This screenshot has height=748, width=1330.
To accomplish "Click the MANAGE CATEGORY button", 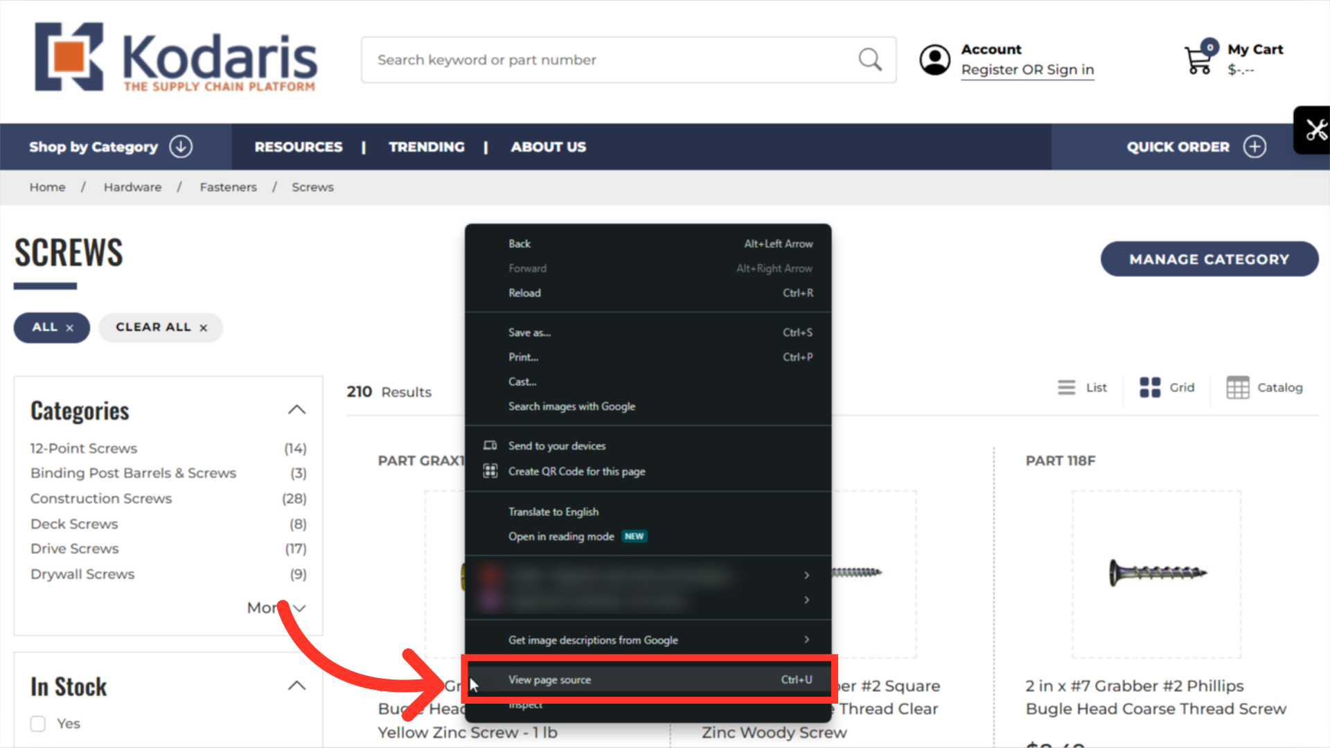I will pos(1209,259).
